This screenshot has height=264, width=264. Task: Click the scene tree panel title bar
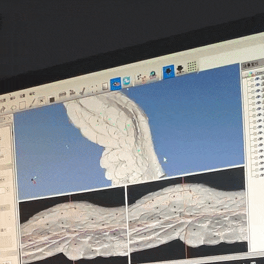(x=253, y=65)
